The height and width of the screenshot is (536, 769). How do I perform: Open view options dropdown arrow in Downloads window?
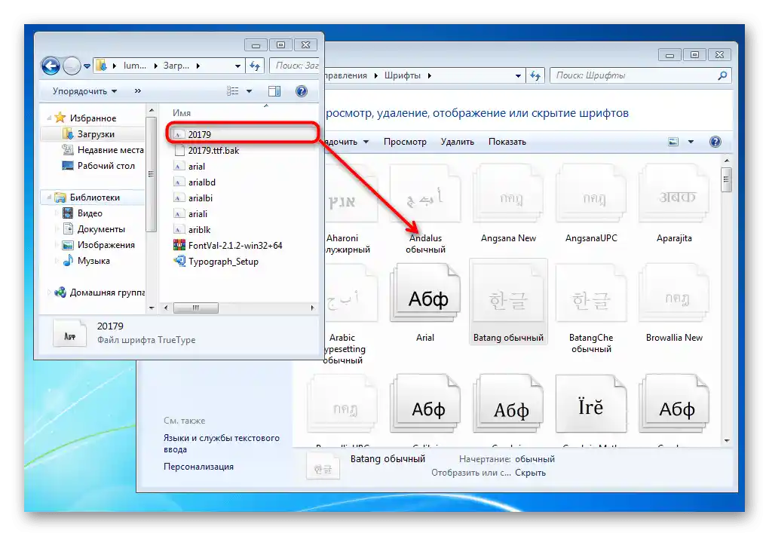[249, 91]
